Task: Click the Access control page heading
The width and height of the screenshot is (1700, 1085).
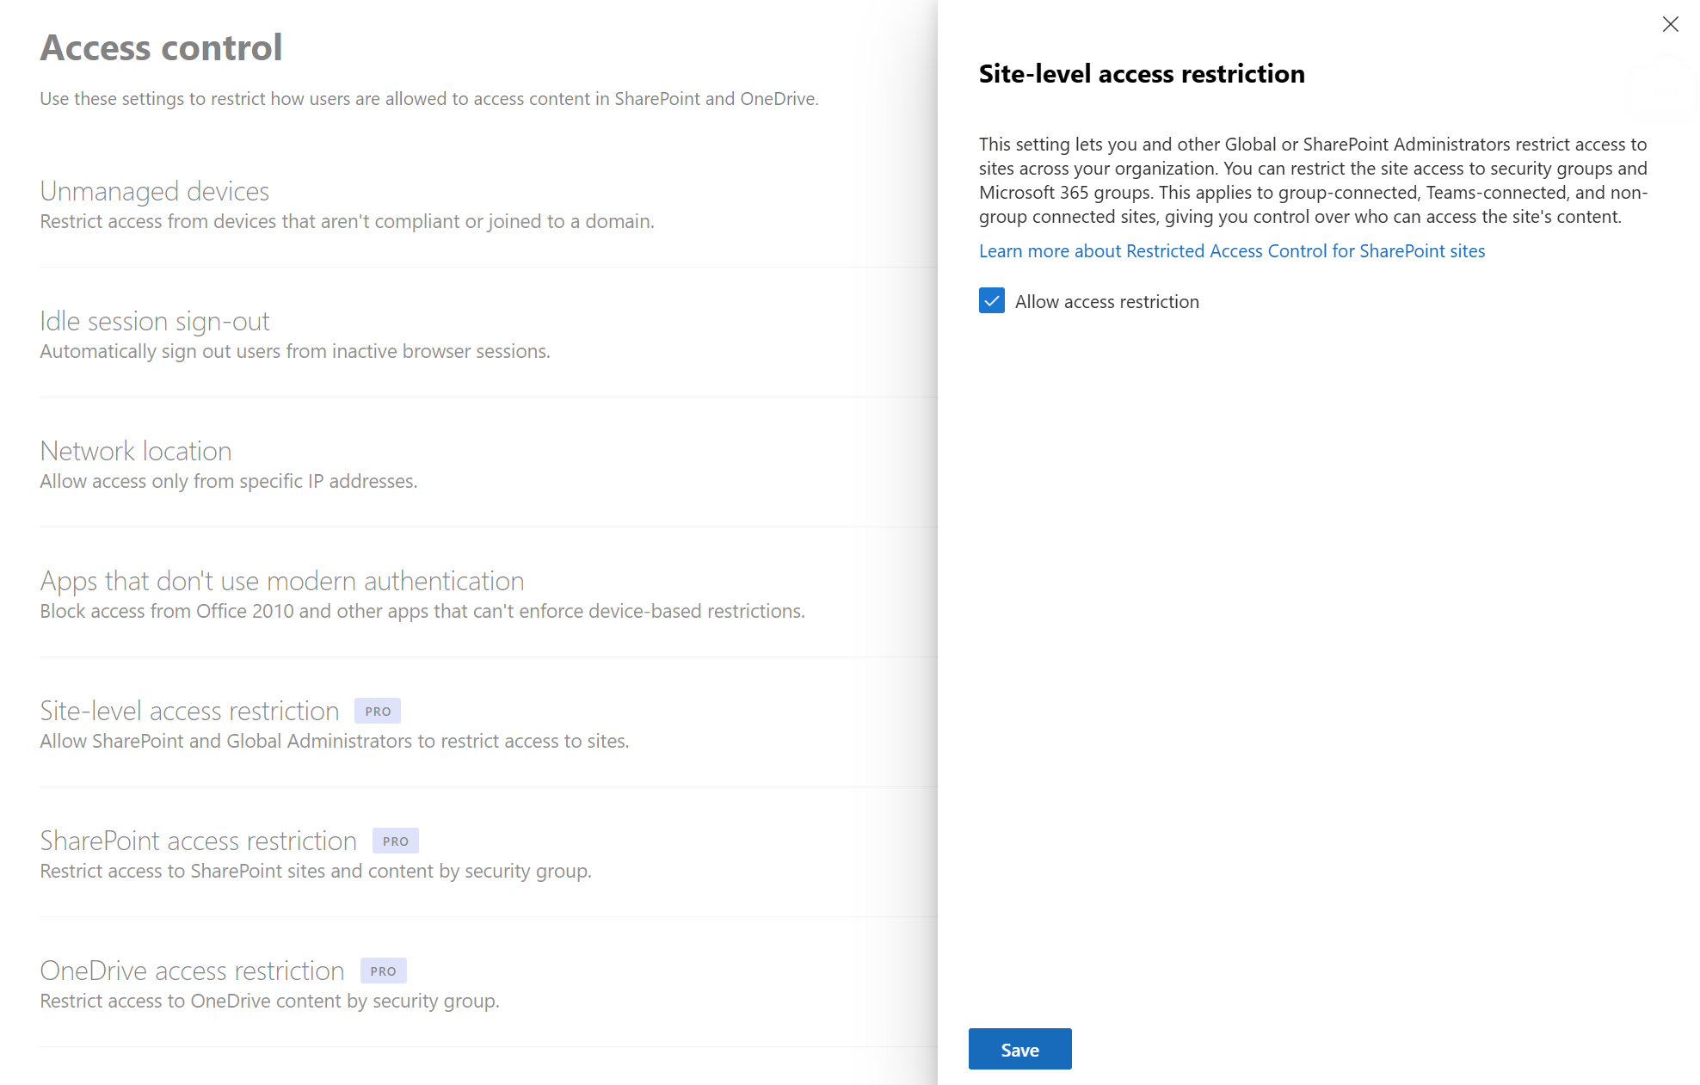Action: 162,47
